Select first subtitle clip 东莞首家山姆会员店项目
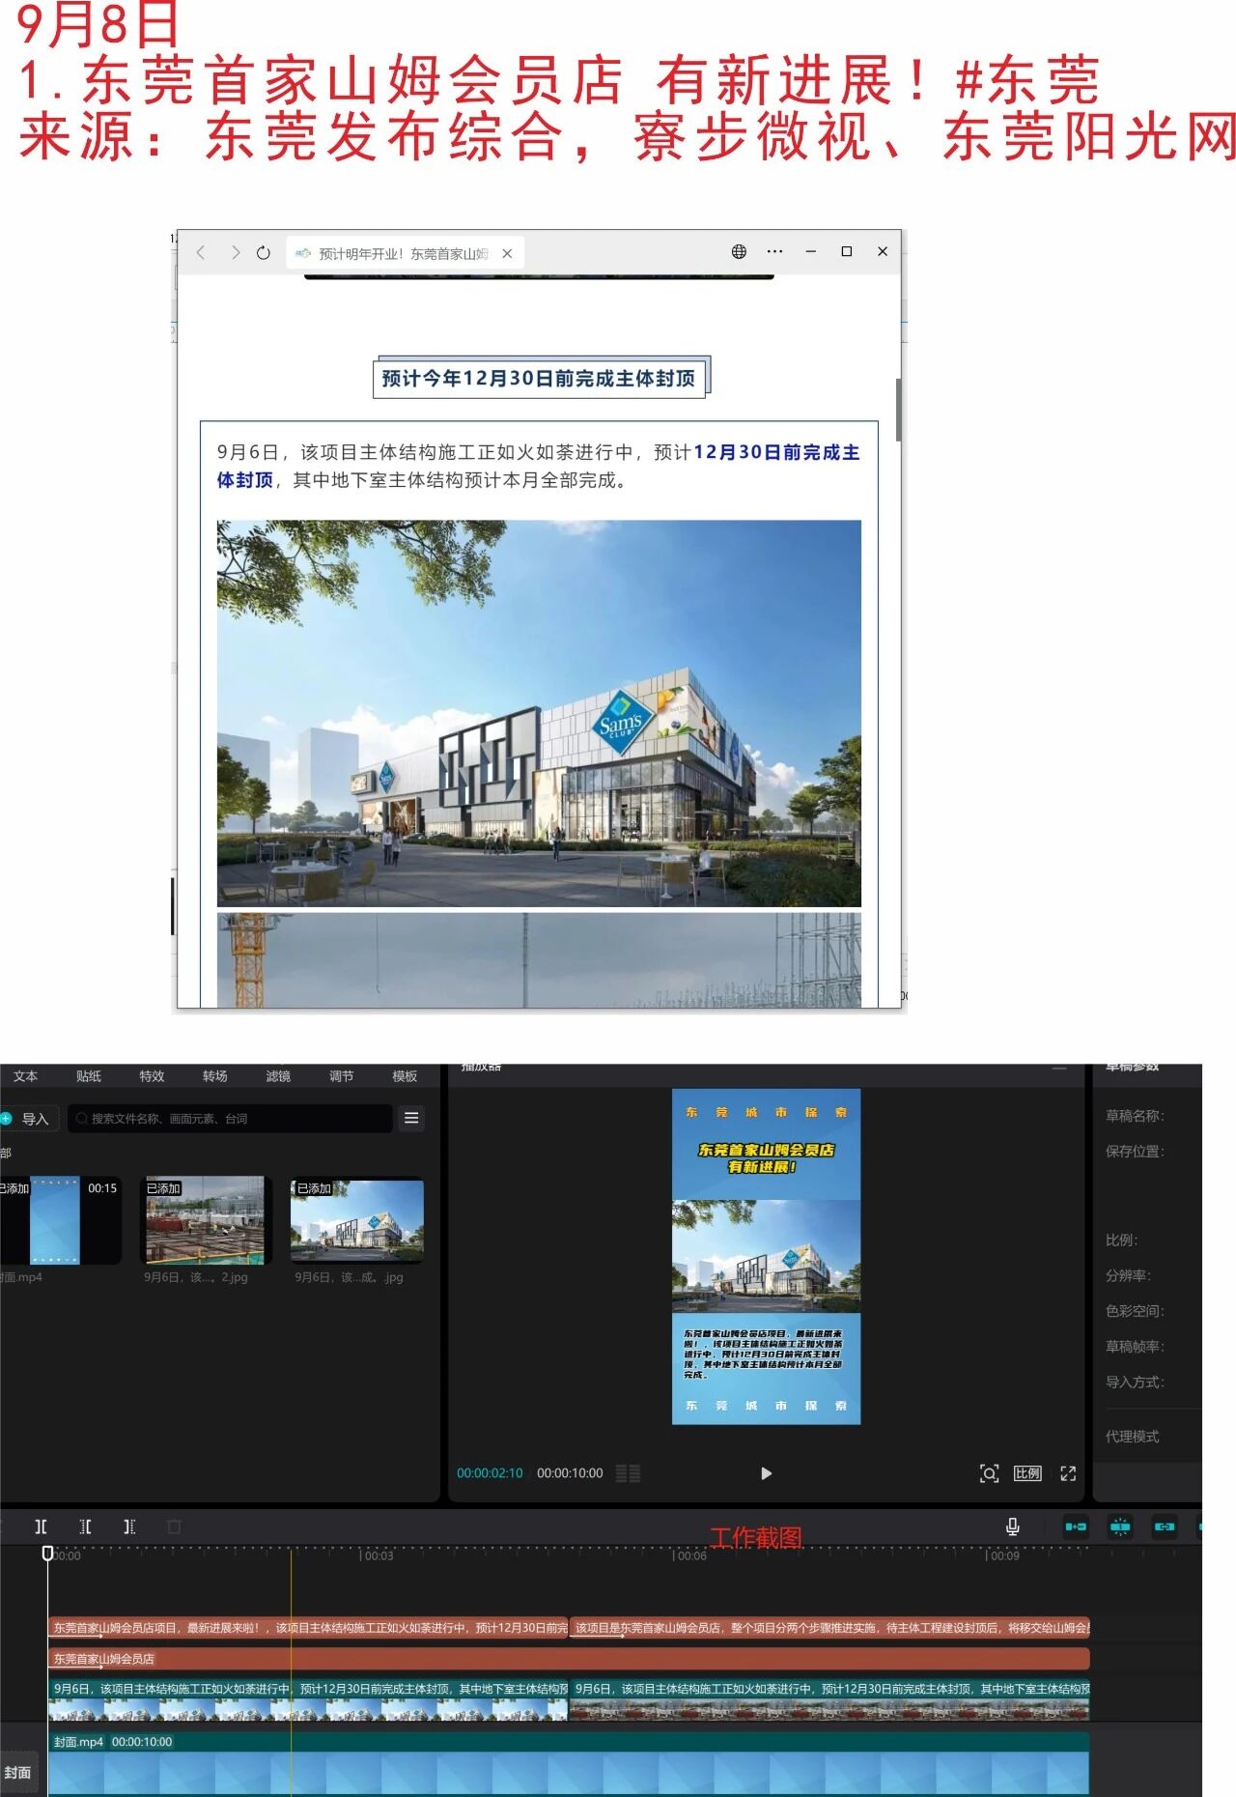The height and width of the screenshot is (1797, 1236). [x=309, y=1628]
